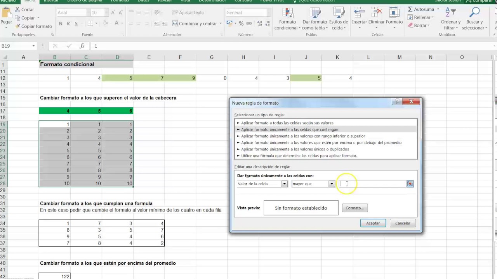Click Ajustar texto wrap button

coord(188,13)
